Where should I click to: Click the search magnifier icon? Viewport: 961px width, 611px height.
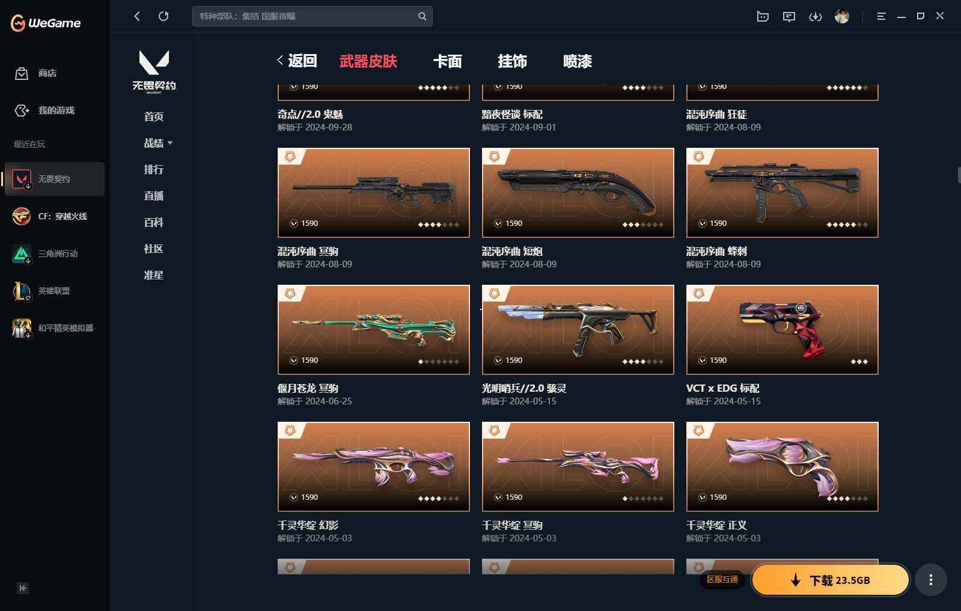click(422, 16)
